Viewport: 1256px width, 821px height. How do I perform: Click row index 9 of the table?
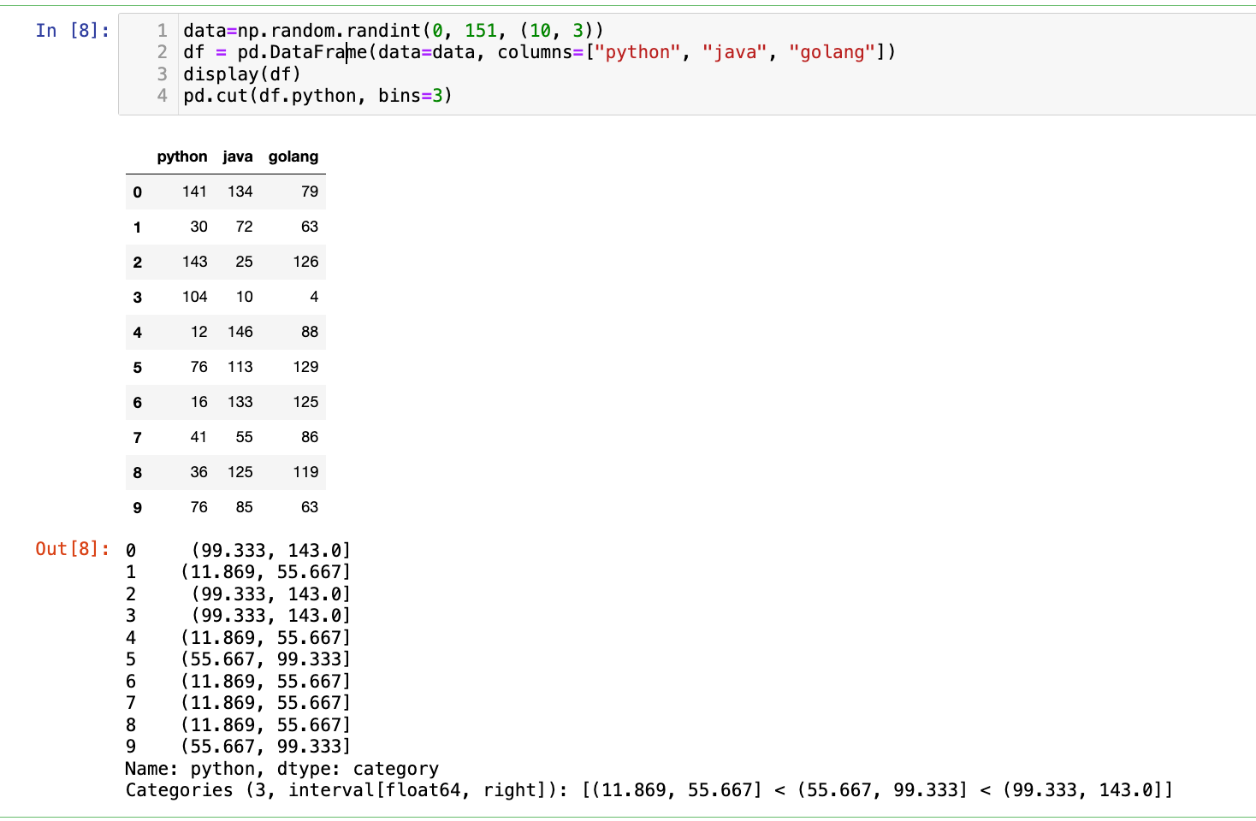pyautogui.click(x=137, y=508)
